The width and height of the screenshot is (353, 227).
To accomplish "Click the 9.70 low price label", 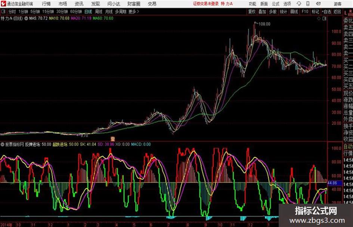I will coord(84,136).
